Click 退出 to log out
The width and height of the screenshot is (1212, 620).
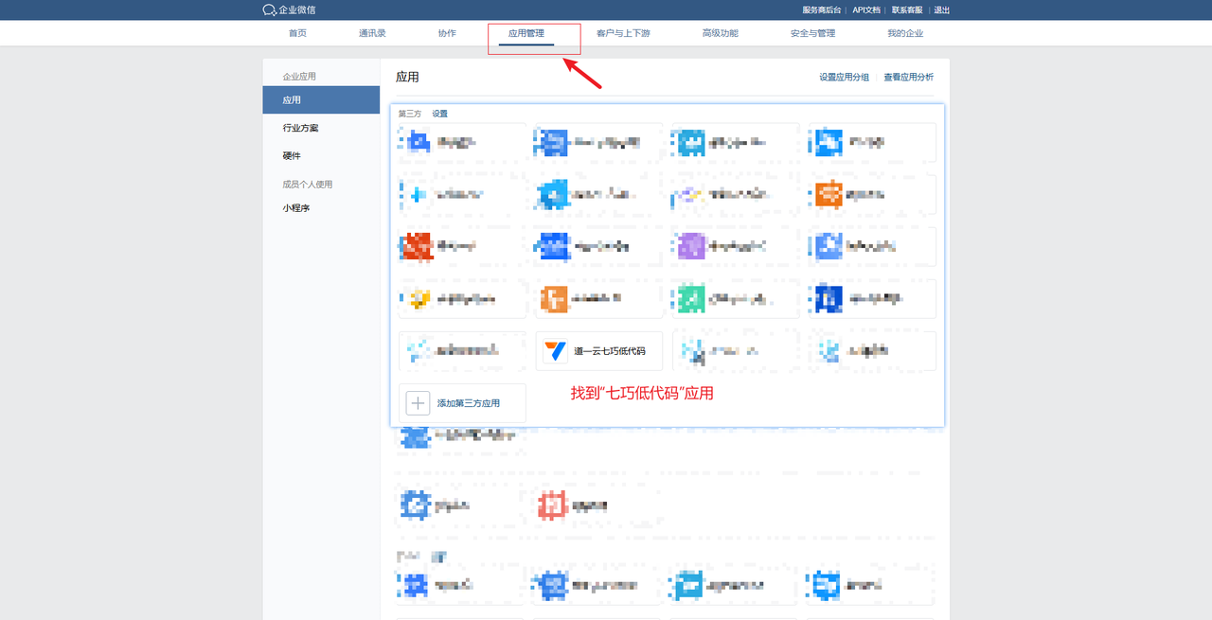tap(941, 10)
